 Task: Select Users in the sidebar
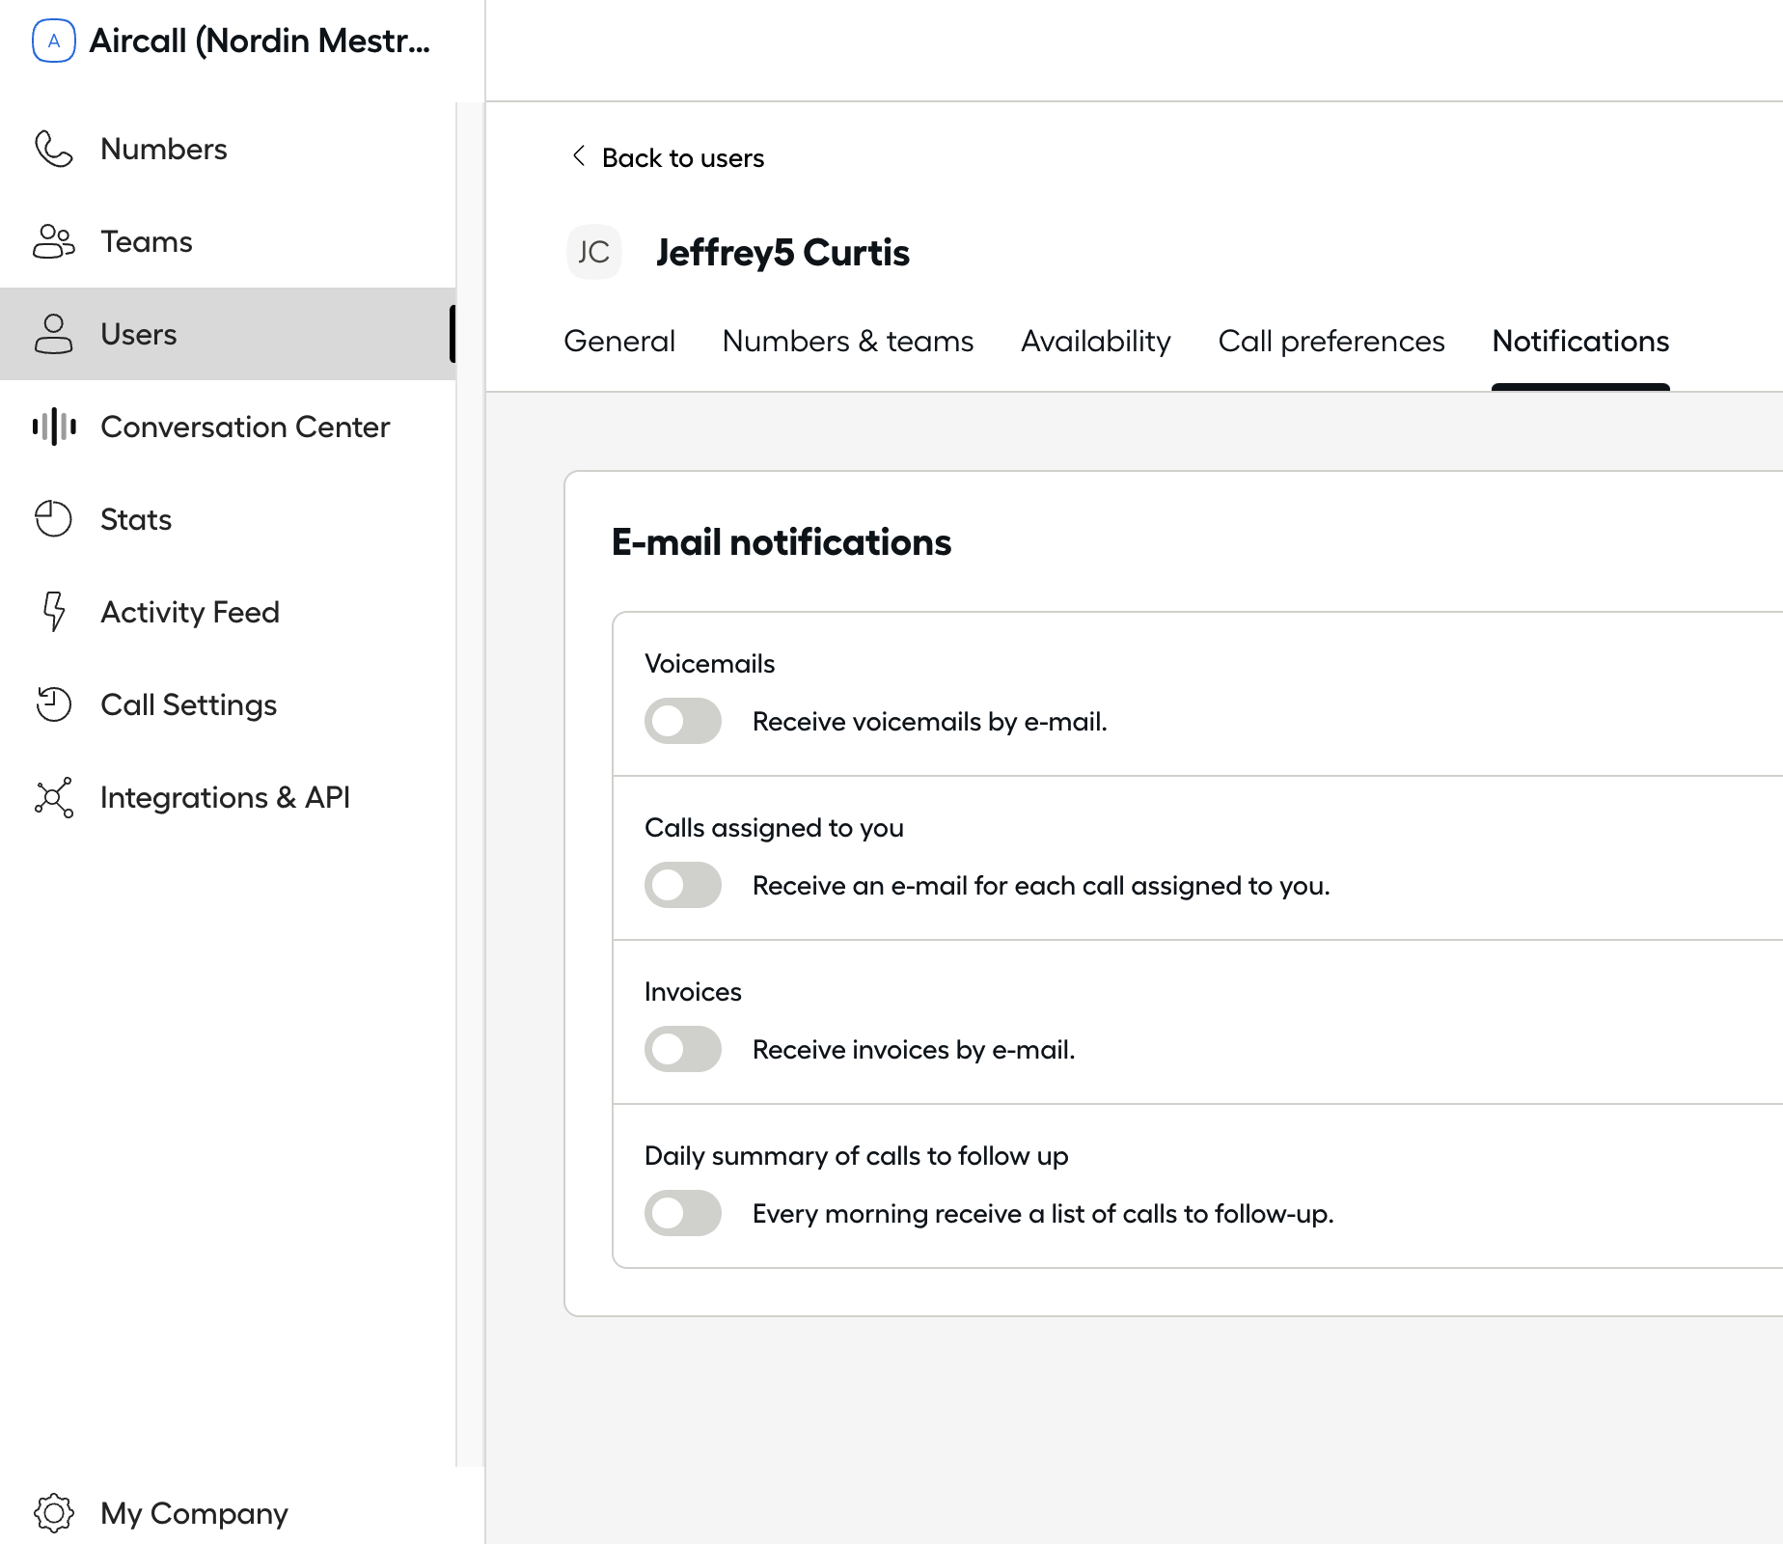click(x=228, y=334)
